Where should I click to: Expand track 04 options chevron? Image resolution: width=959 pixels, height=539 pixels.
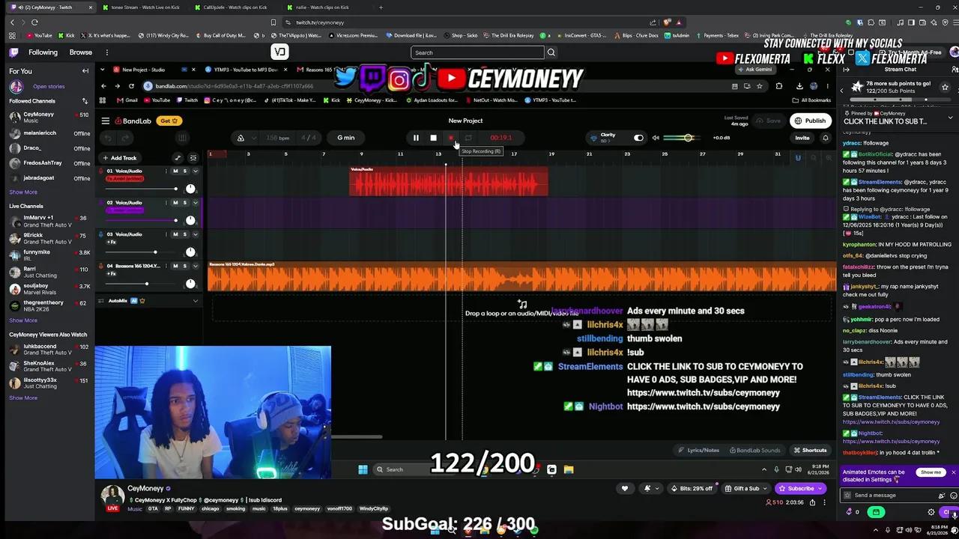(x=196, y=266)
